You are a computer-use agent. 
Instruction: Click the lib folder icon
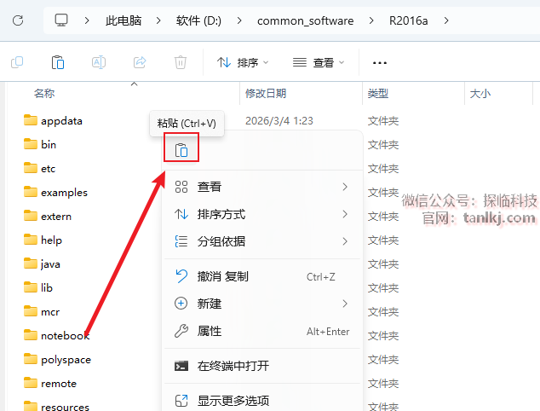point(31,287)
